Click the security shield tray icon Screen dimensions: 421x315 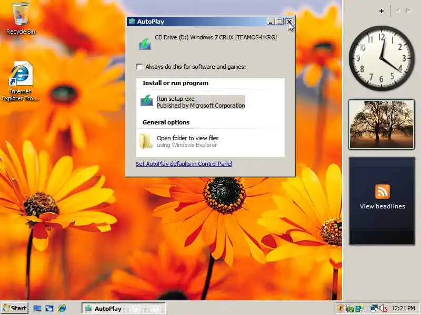[340, 308]
